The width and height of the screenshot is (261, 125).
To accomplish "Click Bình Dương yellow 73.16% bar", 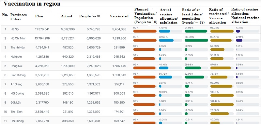I will [222, 77].
